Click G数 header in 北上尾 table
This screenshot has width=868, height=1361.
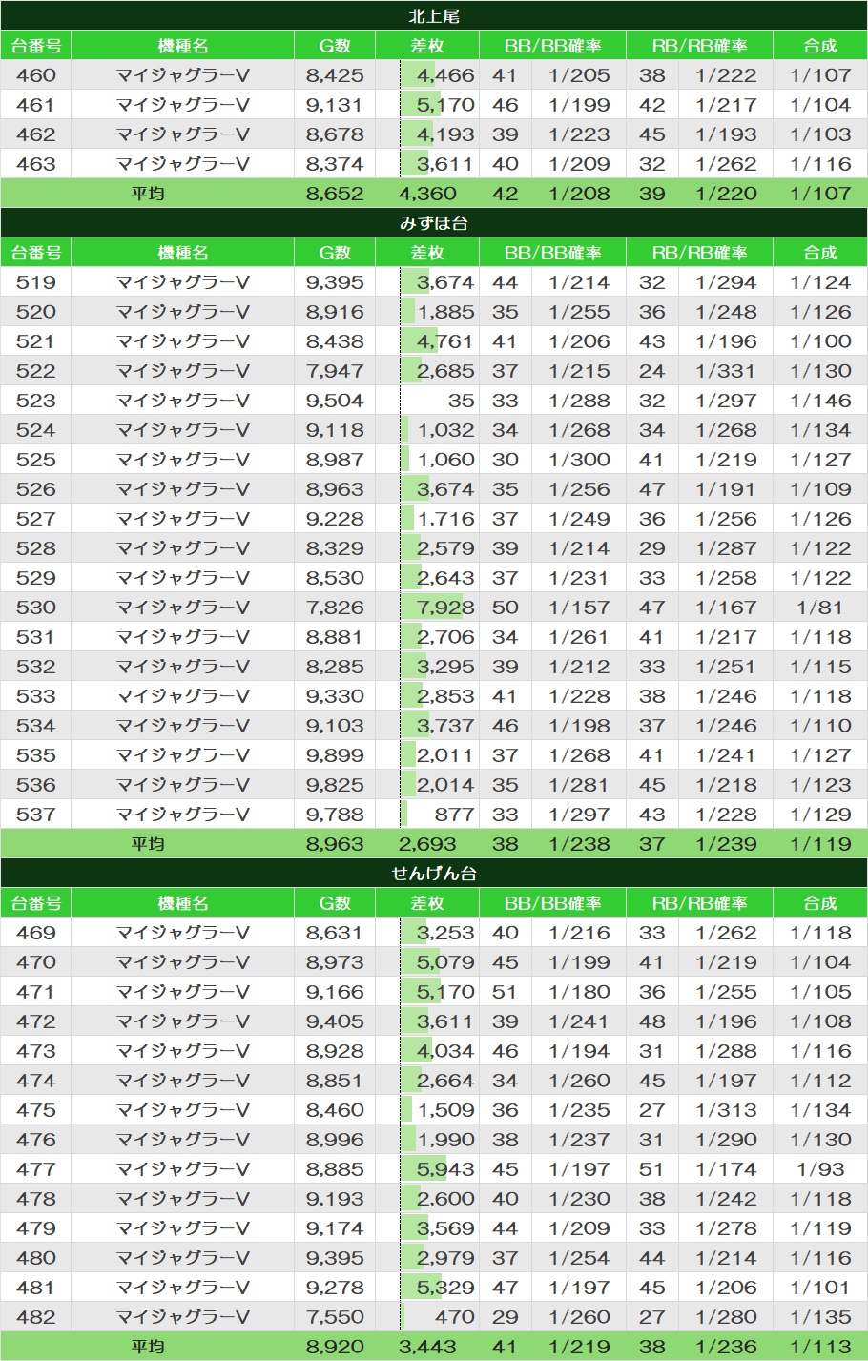[x=335, y=46]
